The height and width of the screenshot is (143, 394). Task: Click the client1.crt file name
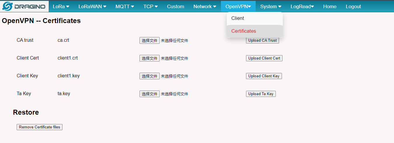point(68,58)
